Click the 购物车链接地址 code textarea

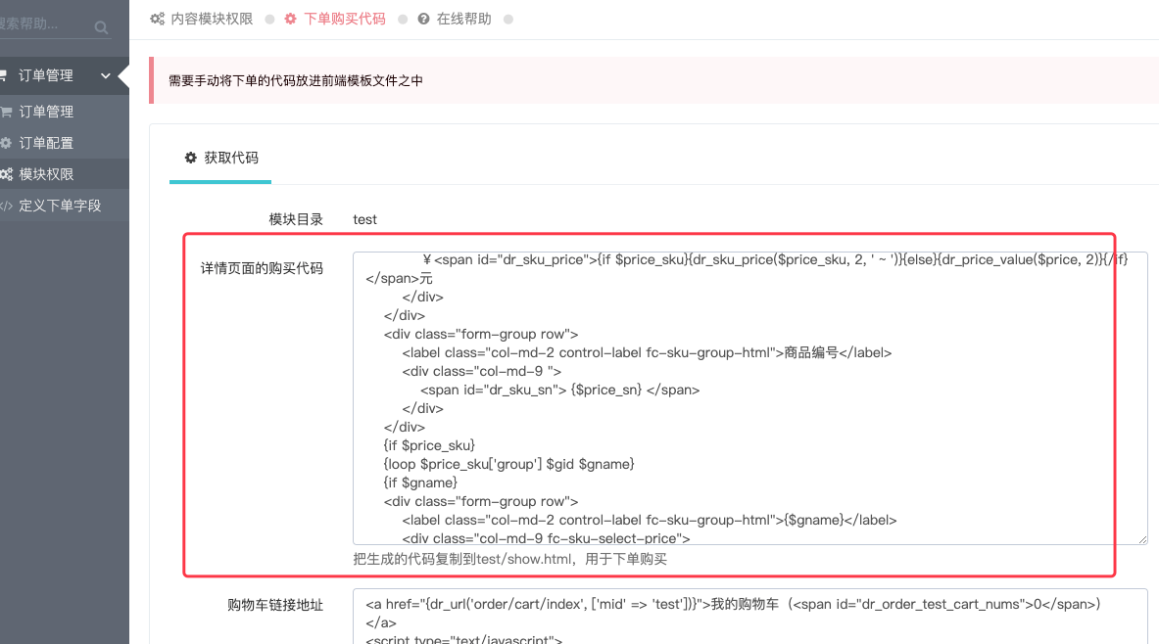pyautogui.click(x=750, y=617)
